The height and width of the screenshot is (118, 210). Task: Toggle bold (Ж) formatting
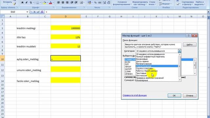(x=22, y=3)
